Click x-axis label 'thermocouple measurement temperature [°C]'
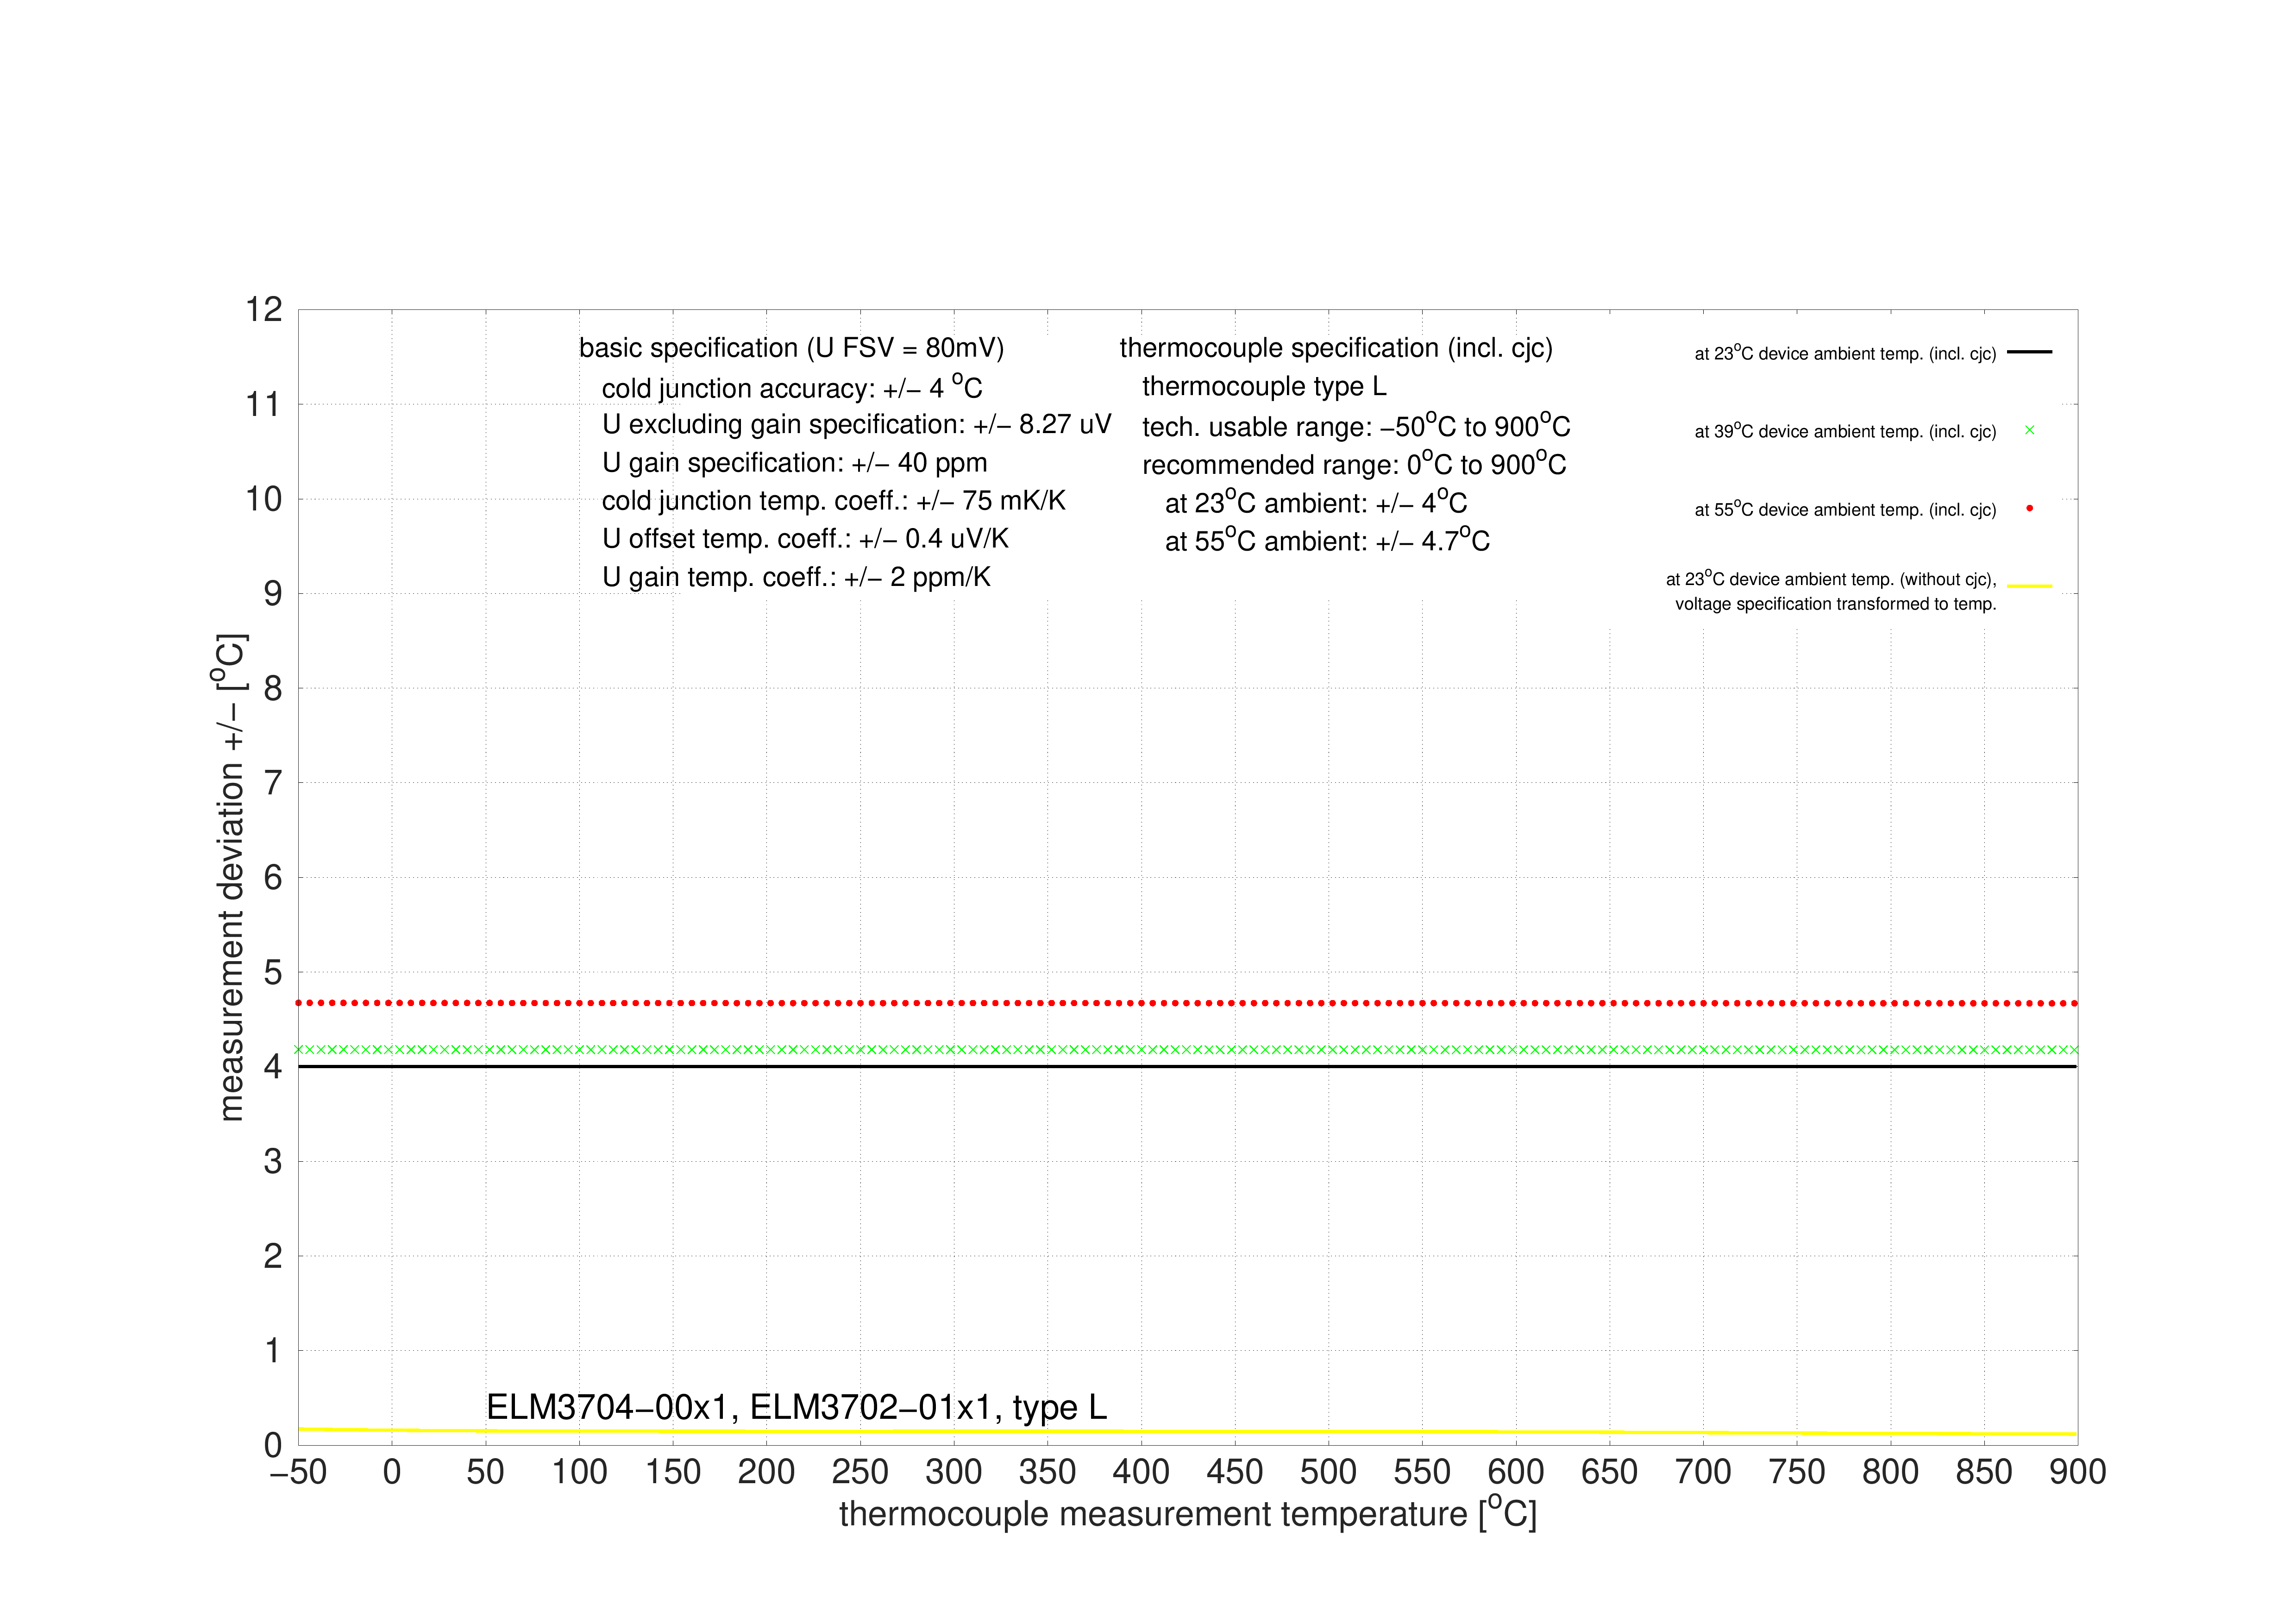 coord(1187,1512)
